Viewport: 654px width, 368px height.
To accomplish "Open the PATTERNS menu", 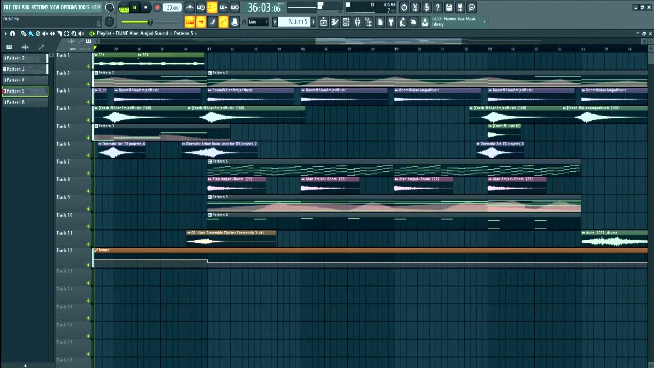I will pyautogui.click(x=40, y=7).
